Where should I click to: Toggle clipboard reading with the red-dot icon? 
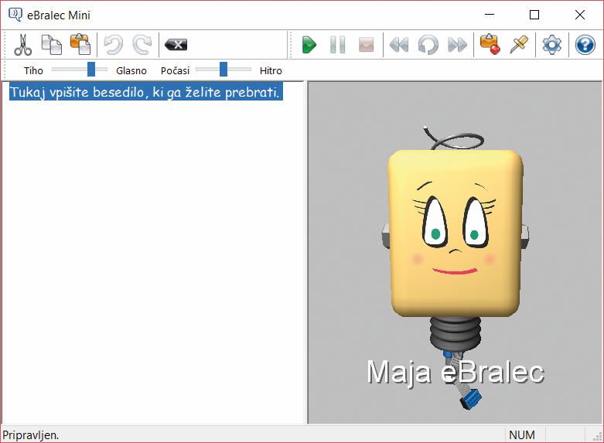coord(490,44)
